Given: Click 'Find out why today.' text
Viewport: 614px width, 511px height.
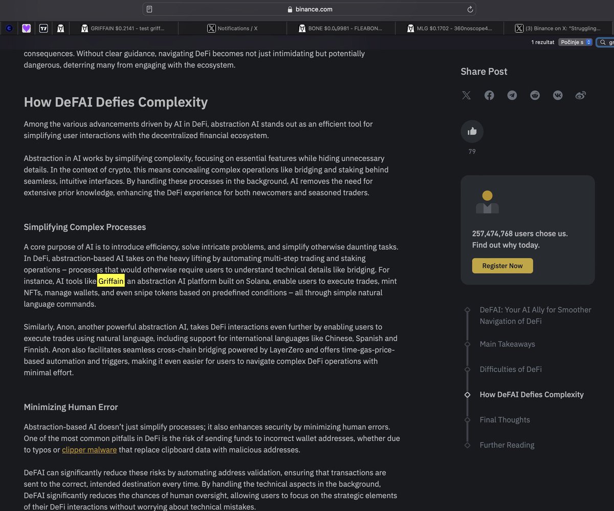Looking at the screenshot, I should 506,245.
